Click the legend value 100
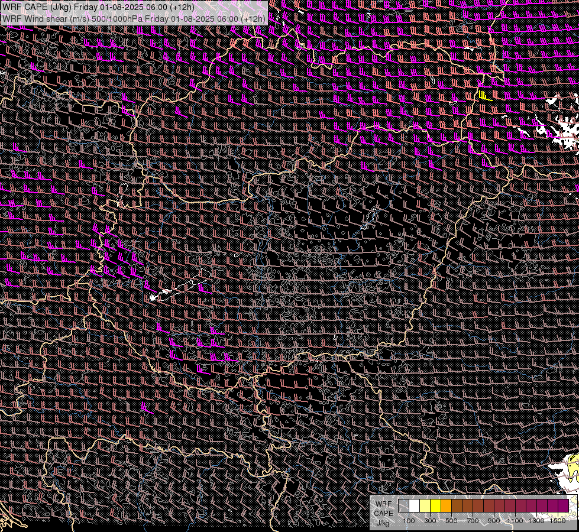This screenshot has width=579, height=532. click(409, 521)
